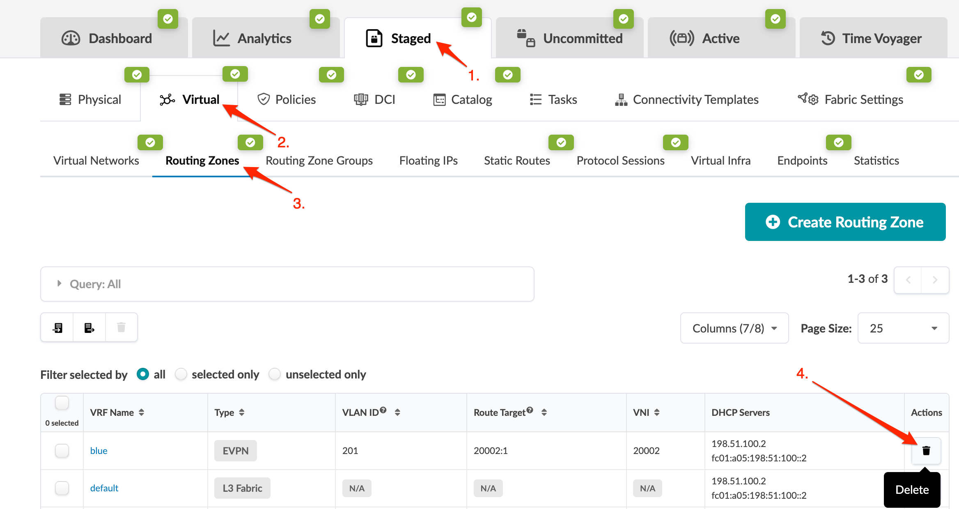Click the import routing zones icon
Screen dimensions: 959x509
tap(57, 328)
